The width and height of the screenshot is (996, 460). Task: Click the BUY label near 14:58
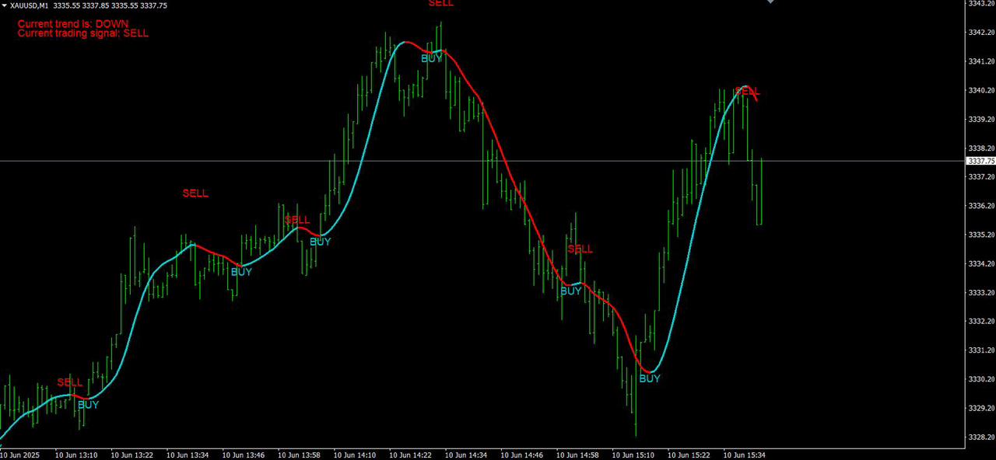click(x=570, y=291)
